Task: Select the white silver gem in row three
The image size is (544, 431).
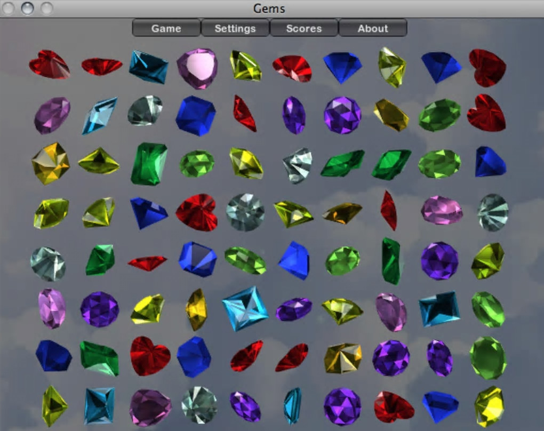Action: click(297, 165)
